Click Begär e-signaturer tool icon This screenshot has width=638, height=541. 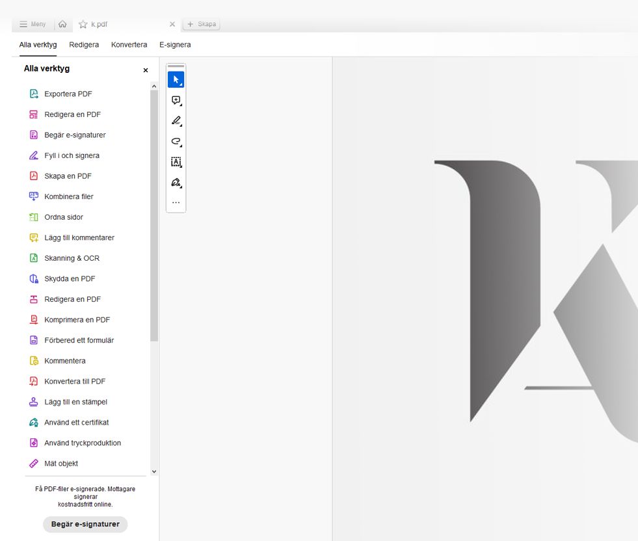pyautogui.click(x=34, y=135)
